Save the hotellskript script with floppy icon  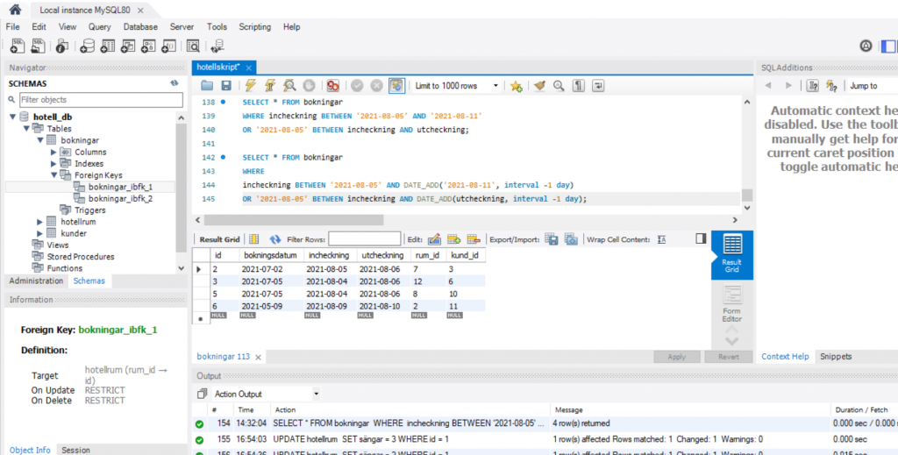[x=226, y=86]
